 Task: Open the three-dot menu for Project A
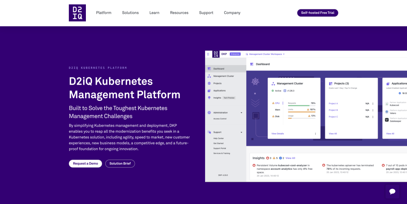373,103
